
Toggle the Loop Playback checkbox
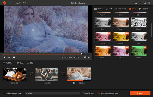coord(83,93)
